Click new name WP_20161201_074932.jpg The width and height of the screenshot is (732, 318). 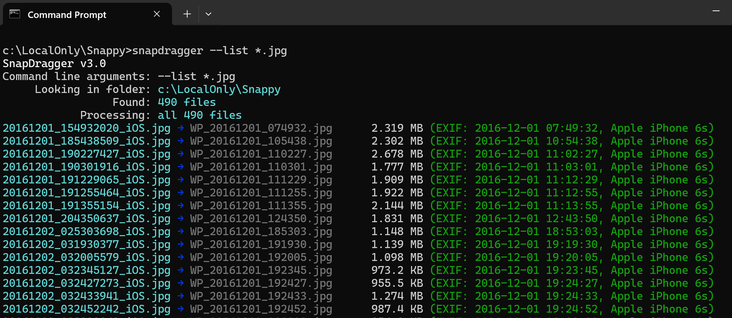click(x=261, y=128)
